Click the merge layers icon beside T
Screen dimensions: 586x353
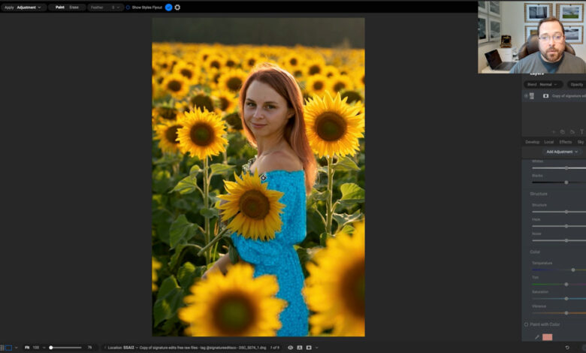[x=572, y=132]
